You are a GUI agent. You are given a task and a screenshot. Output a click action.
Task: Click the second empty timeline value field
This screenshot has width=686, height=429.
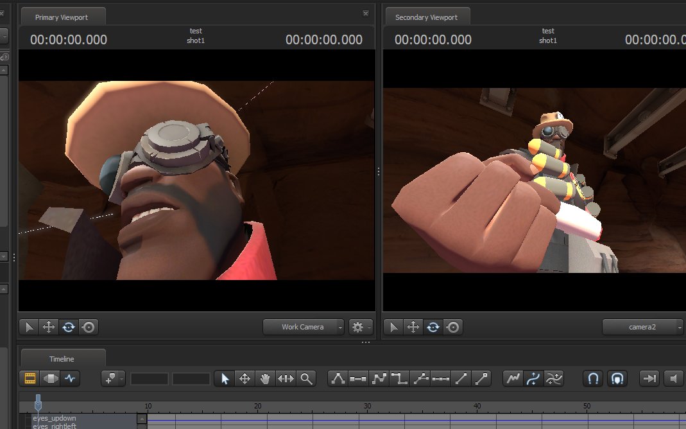pyautogui.click(x=191, y=379)
